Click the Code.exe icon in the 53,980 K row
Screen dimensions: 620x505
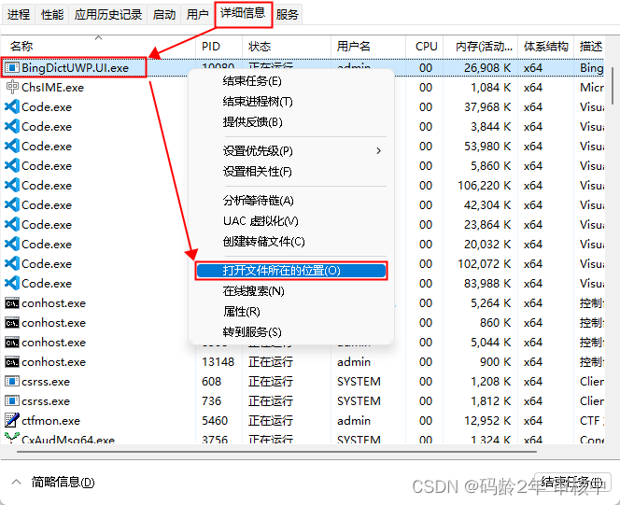pos(12,146)
